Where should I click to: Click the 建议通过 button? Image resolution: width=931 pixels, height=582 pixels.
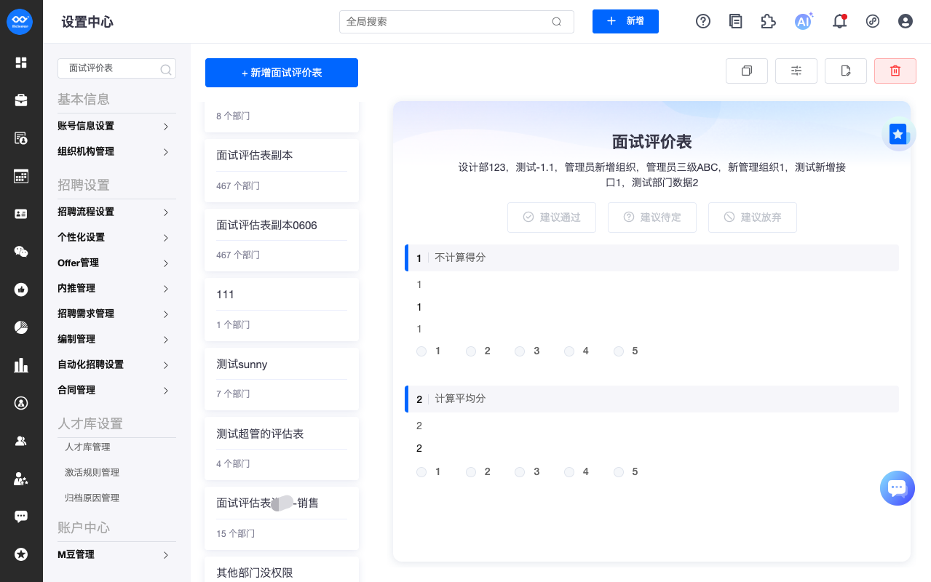click(552, 218)
